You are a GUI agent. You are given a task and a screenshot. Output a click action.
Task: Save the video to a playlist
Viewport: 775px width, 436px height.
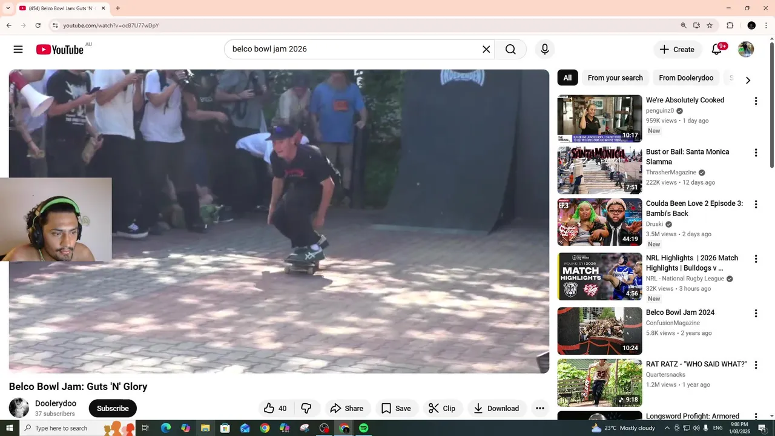[x=396, y=408]
